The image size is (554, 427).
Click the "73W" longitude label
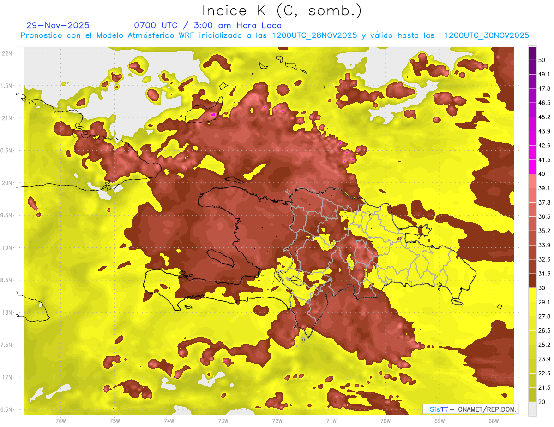tap(223, 421)
